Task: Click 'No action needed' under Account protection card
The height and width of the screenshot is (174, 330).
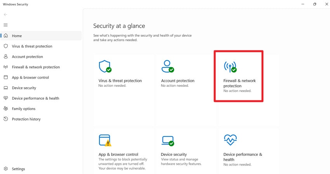Action: [175, 86]
